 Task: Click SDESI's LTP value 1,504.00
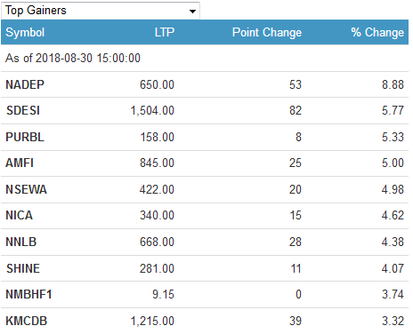click(152, 110)
